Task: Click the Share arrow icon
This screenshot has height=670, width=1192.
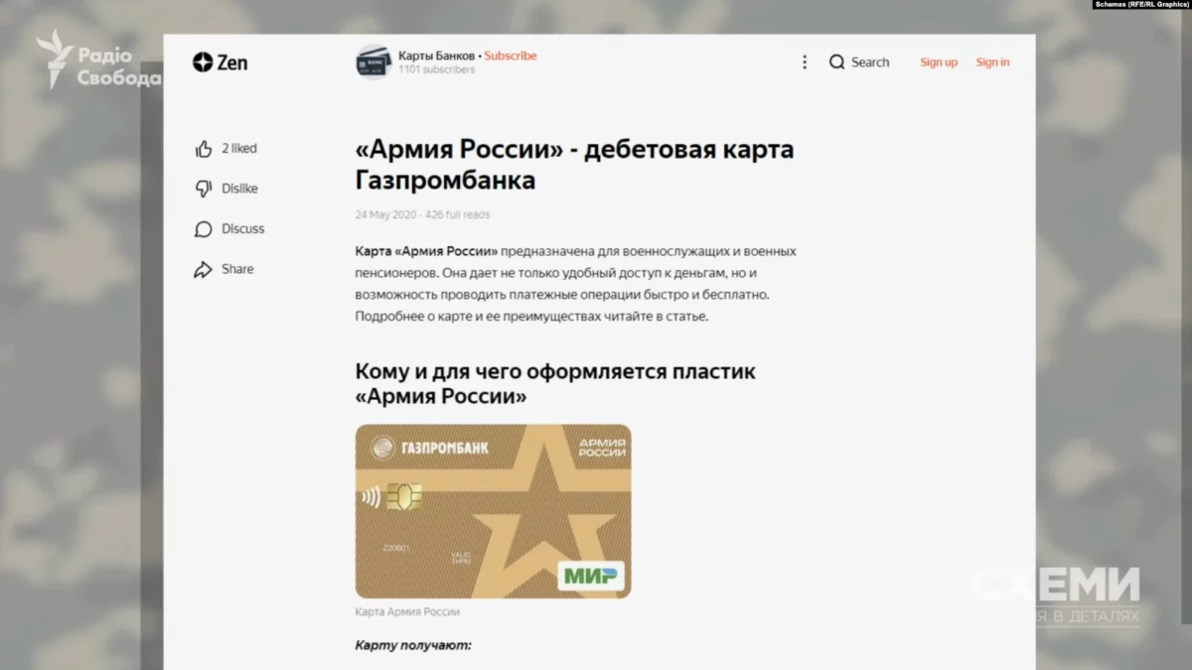Action: (x=204, y=269)
